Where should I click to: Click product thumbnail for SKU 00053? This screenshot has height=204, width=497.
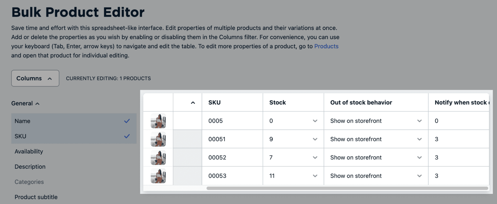click(158, 176)
